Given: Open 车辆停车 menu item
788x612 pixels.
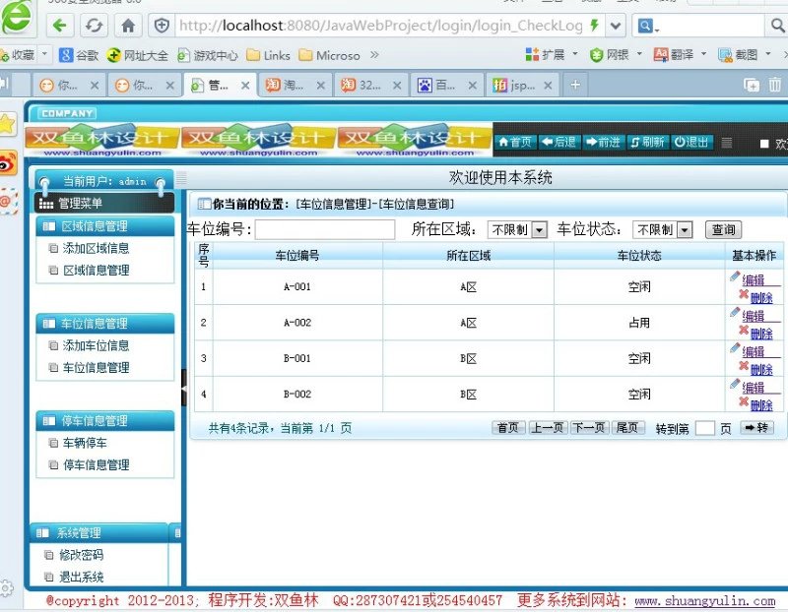Looking at the screenshot, I should pyautogui.click(x=85, y=443).
